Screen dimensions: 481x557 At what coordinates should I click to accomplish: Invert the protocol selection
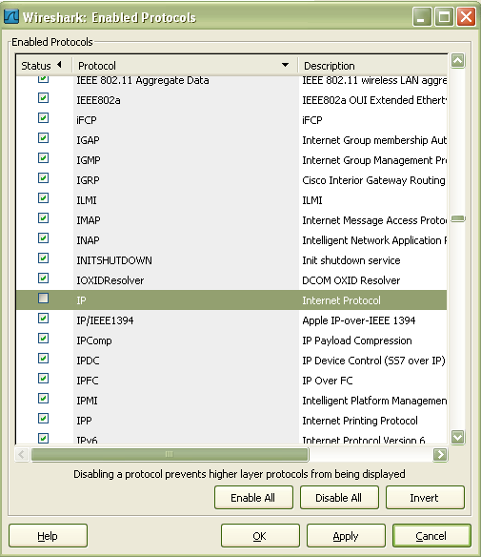click(x=425, y=498)
